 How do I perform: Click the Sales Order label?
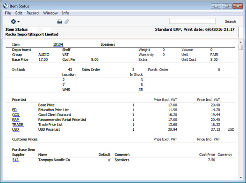91,70
